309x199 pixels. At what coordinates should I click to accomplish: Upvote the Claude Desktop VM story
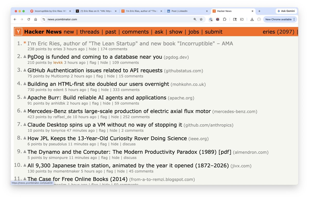pos(25,124)
